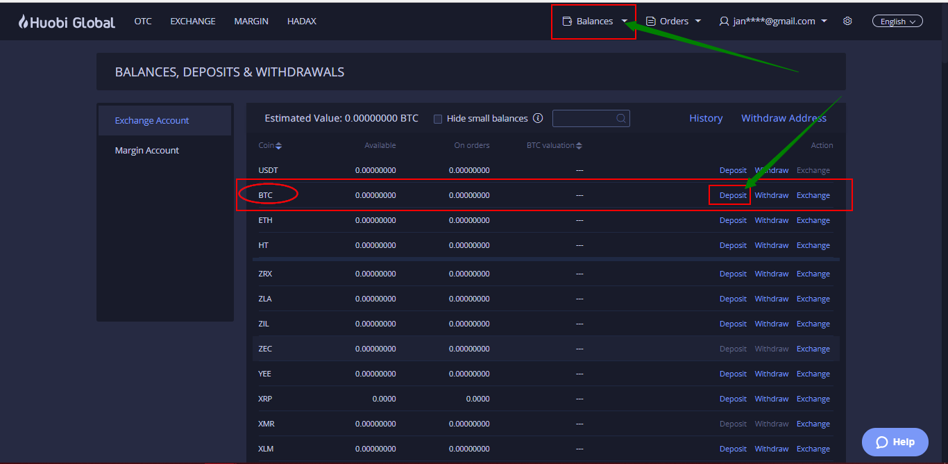Click Exchange in the BTC row
The image size is (948, 464).
[x=813, y=195]
